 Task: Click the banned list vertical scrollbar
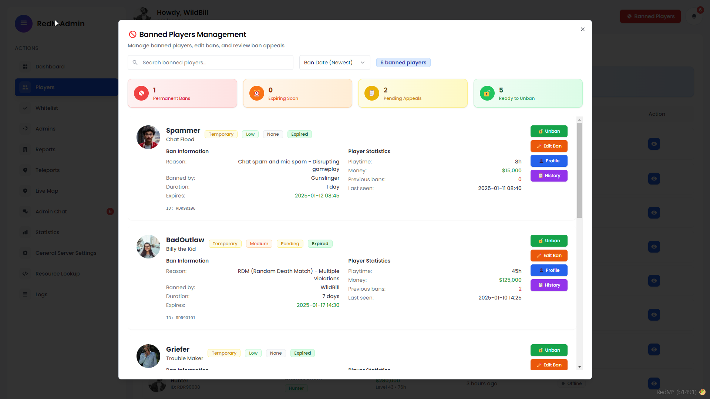(579, 170)
